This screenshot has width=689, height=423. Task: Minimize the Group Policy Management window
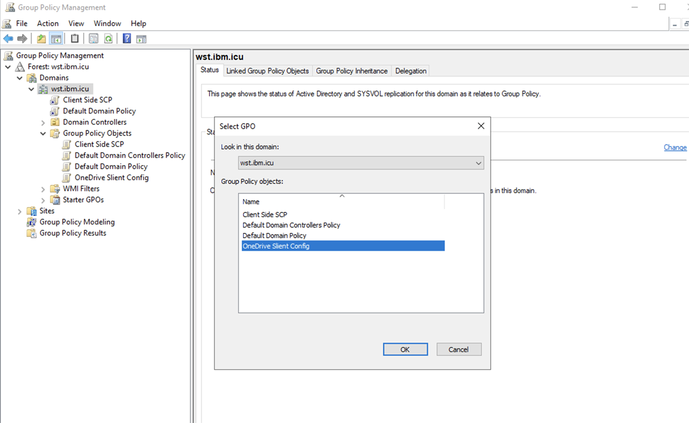click(635, 7)
